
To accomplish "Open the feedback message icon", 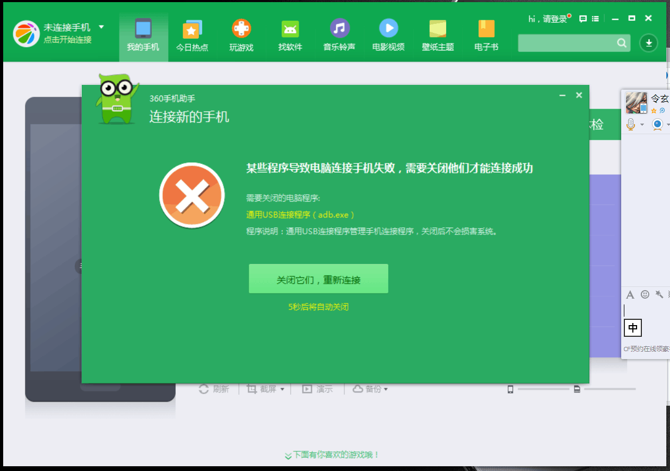I will [583, 19].
